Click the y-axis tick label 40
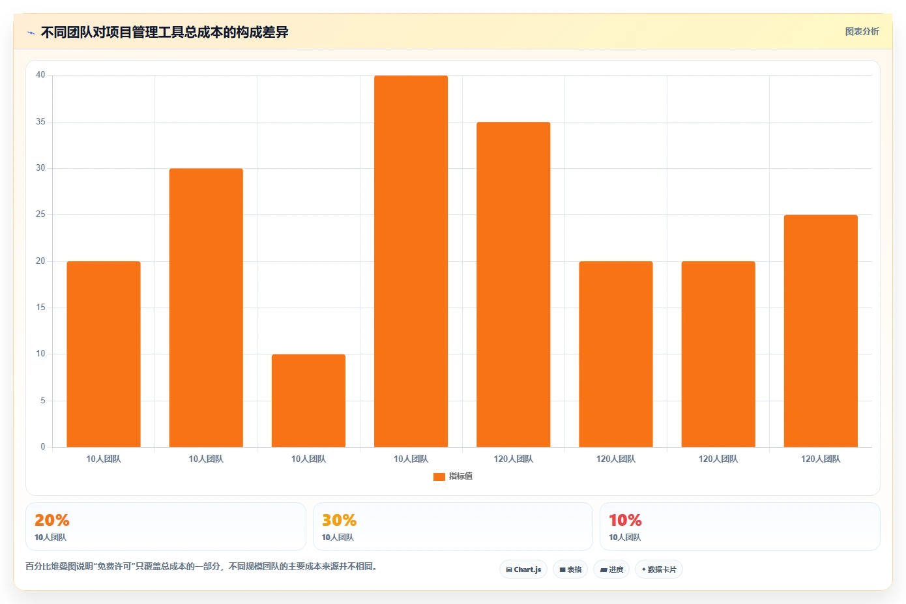 pos(40,75)
